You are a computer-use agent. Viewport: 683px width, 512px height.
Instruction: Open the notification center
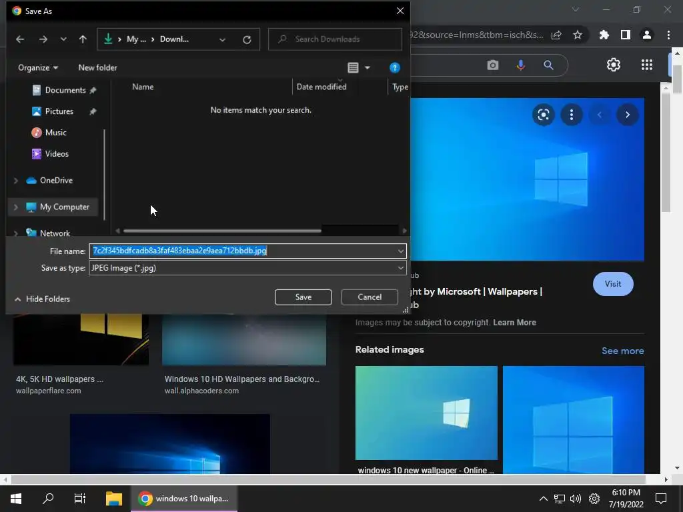click(x=661, y=499)
